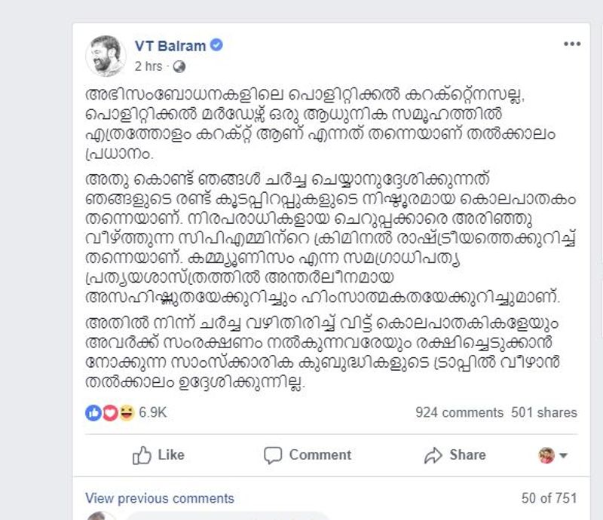Open the comment-as profile avatar dropdown
The image size is (603, 520).
click(552, 455)
